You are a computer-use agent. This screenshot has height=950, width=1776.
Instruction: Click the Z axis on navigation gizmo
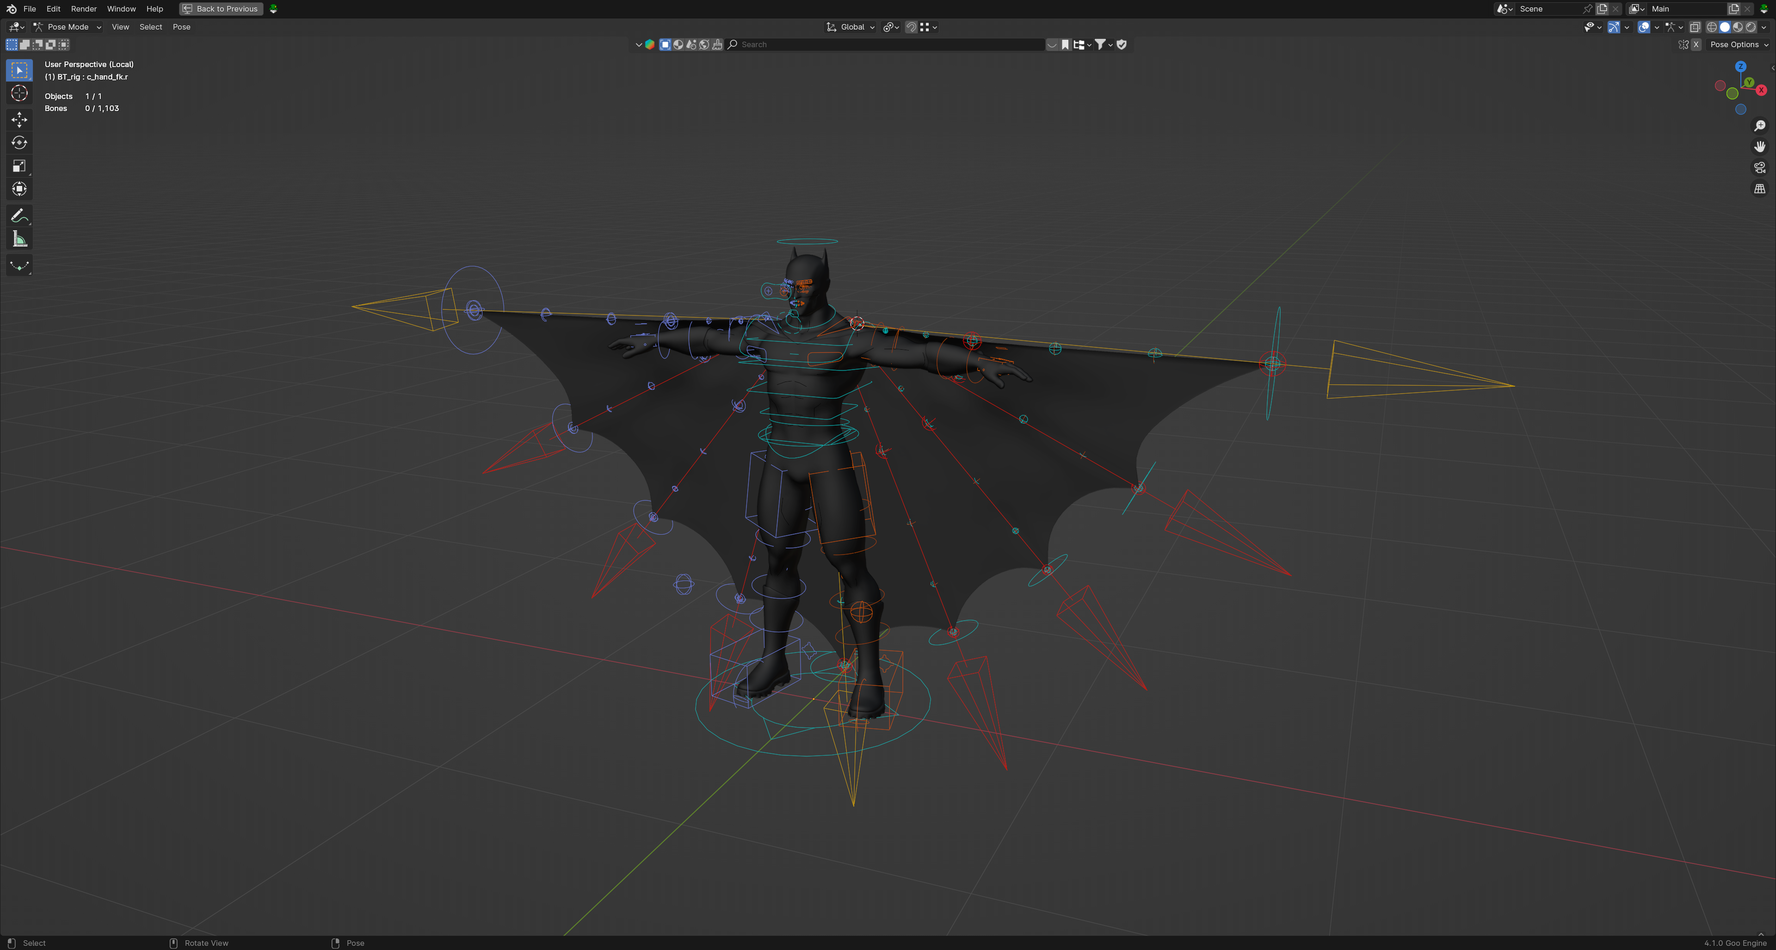click(x=1741, y=67)
